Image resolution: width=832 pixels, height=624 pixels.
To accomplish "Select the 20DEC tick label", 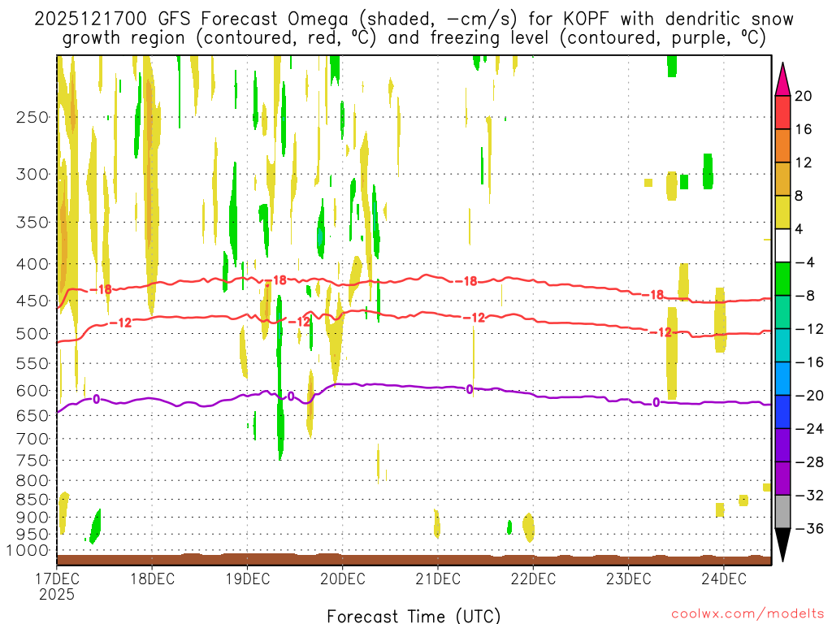I will click(x=342, y=578).
